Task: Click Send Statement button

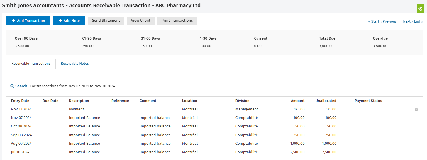Action: pos(106,21)
